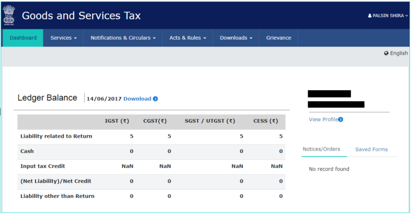This screenshot has height=215, width=411.
Task: Change language via English selector
Action: click(x=399, y=53)
